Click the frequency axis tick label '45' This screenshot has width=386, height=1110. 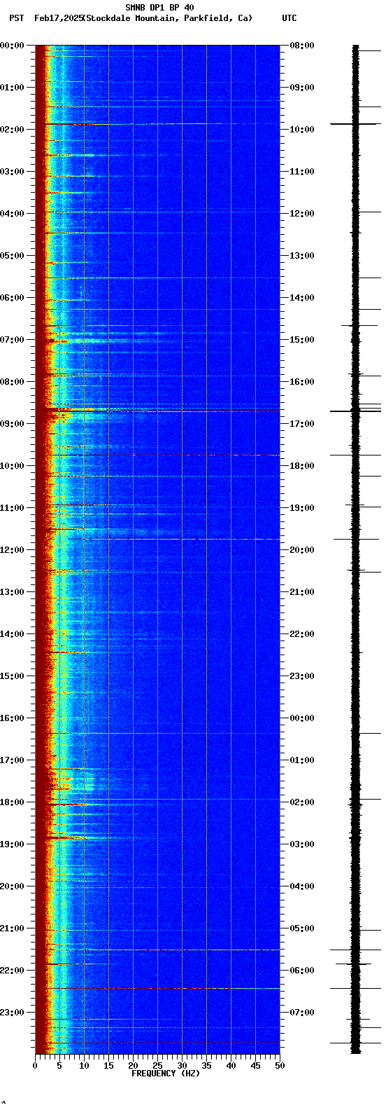click(x=255, y=1066)
